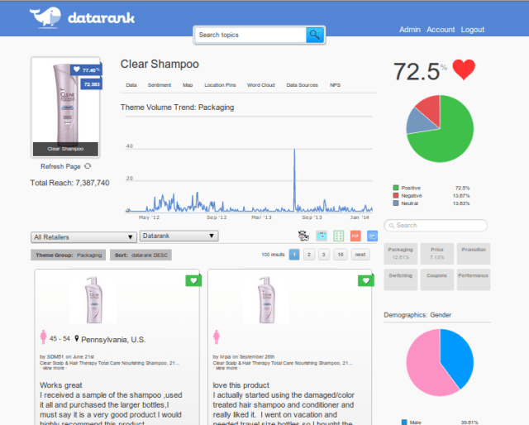Click the pink slice of gender pie
The height and width of the screenshot is (425, 529).
point(425,366)
